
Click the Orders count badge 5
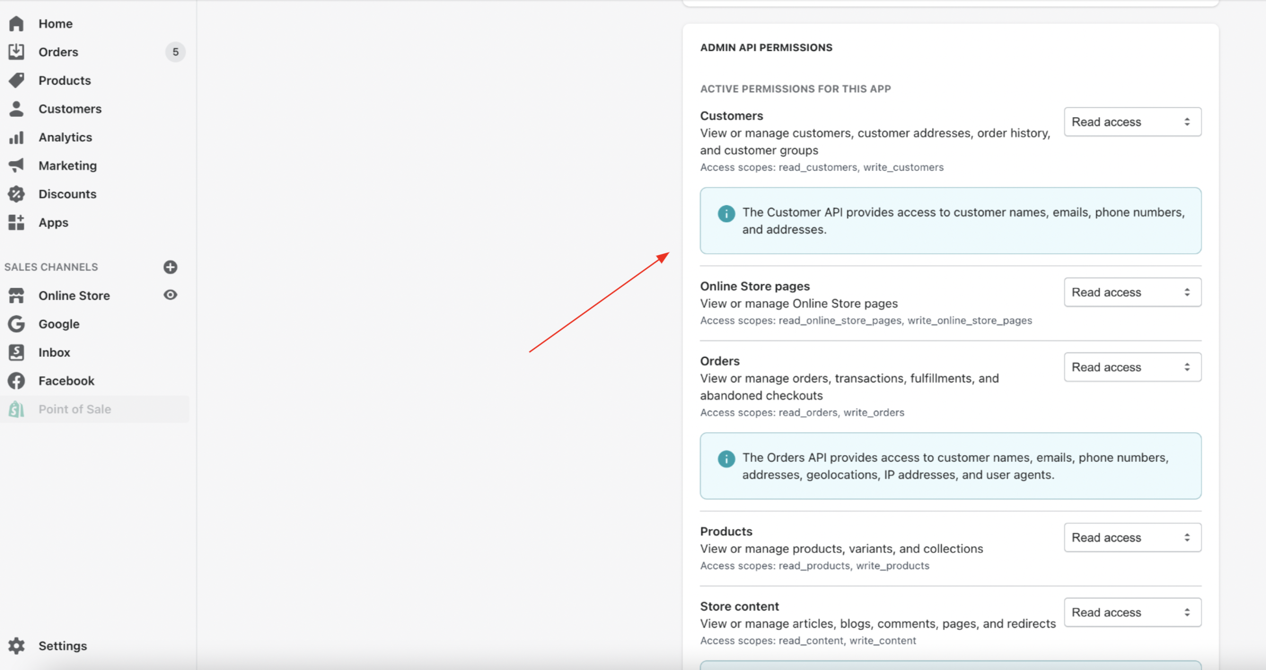pos(175,52)
